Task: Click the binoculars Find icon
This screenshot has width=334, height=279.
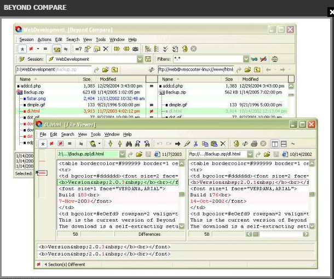Action: [129, 144]
